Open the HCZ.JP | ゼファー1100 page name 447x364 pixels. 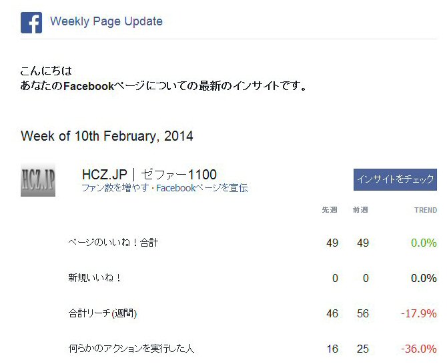tap(149, 174)
